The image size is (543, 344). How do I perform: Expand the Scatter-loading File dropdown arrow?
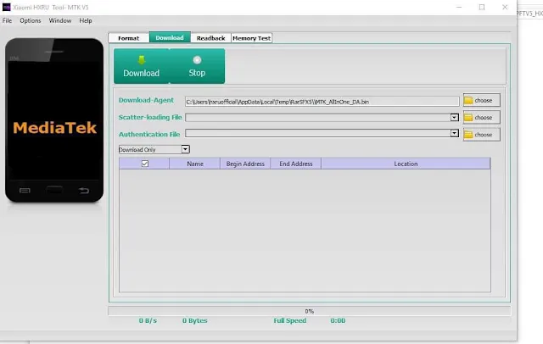click(x=455, y=118)
